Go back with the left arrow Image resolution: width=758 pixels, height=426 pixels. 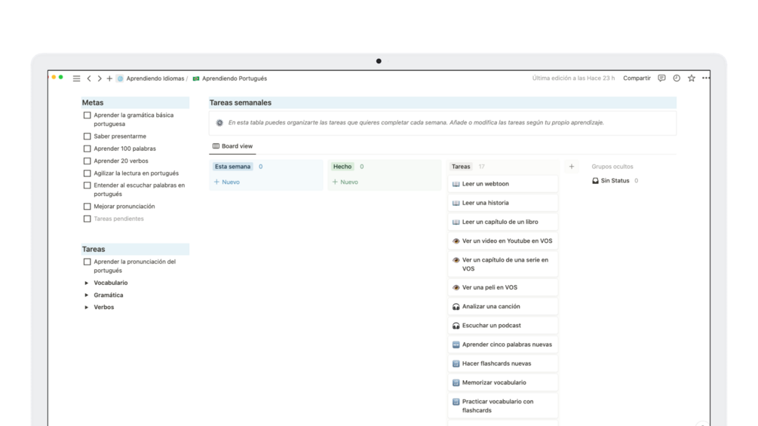[89, 78]
